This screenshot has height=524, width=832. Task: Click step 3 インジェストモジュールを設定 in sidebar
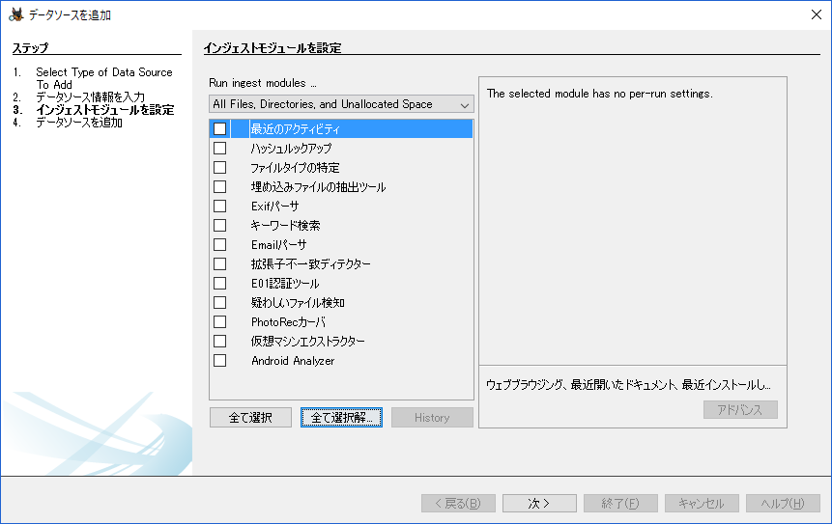tap(105, 110)
